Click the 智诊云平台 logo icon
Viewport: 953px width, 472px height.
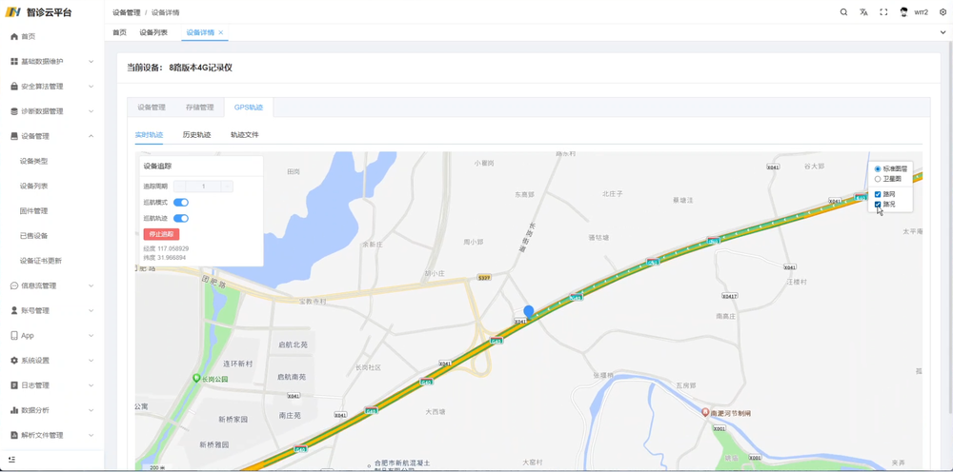[12, 11]
